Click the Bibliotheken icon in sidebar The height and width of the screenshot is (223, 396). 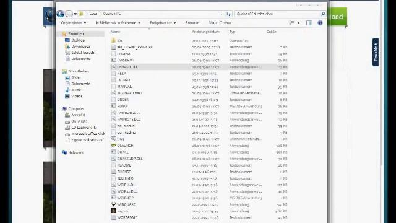click(x=64, y=71)
